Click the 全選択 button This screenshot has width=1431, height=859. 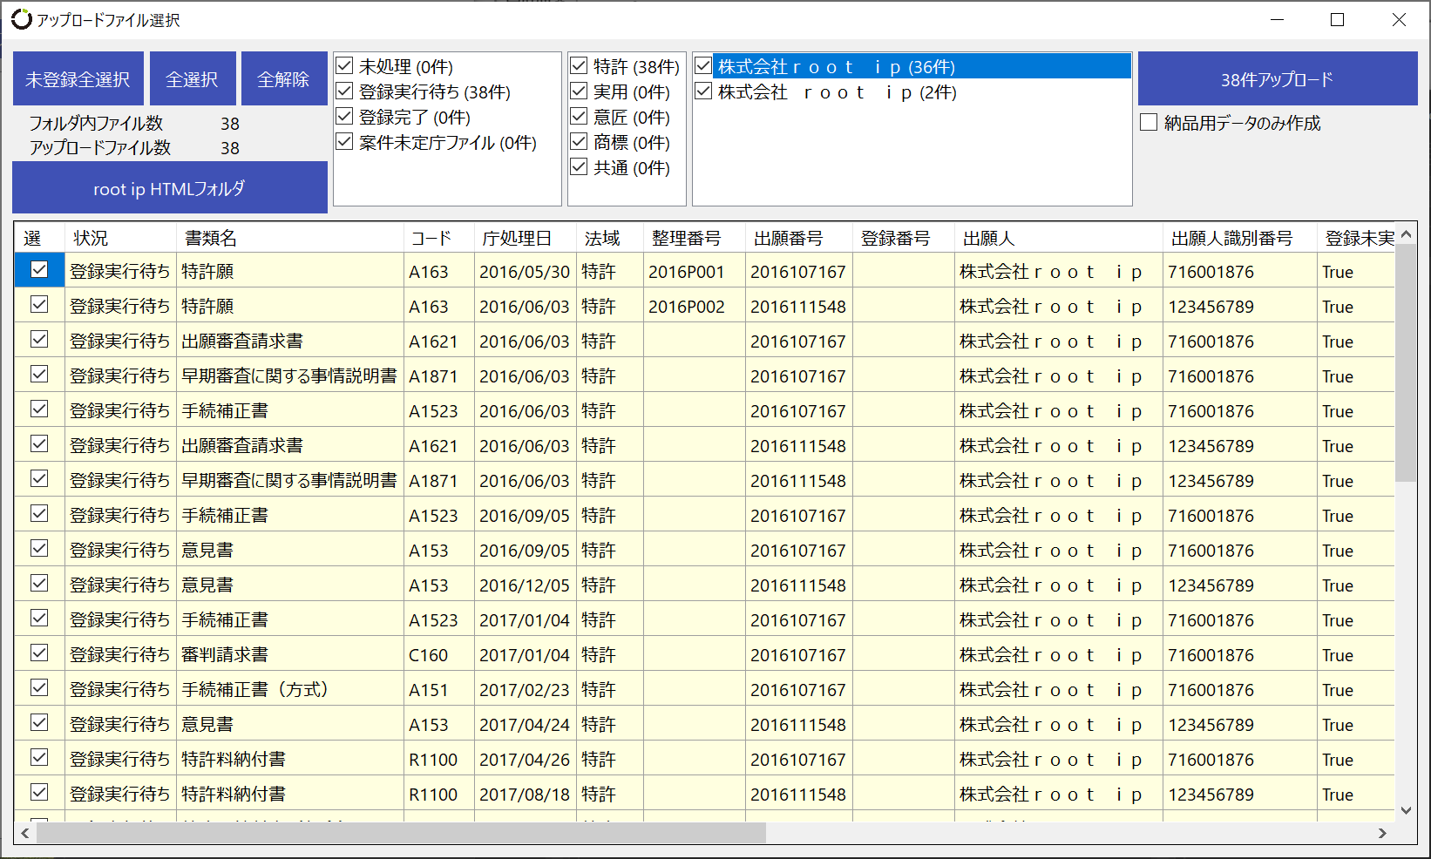click(x=193, y=78)
